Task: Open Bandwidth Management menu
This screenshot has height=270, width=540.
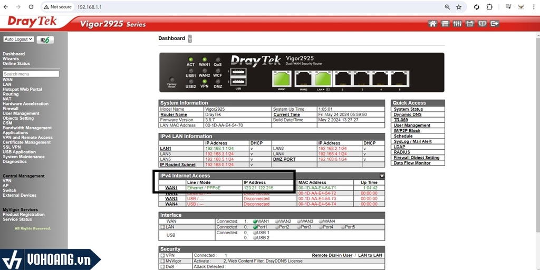Action: (x=27, y=128)
